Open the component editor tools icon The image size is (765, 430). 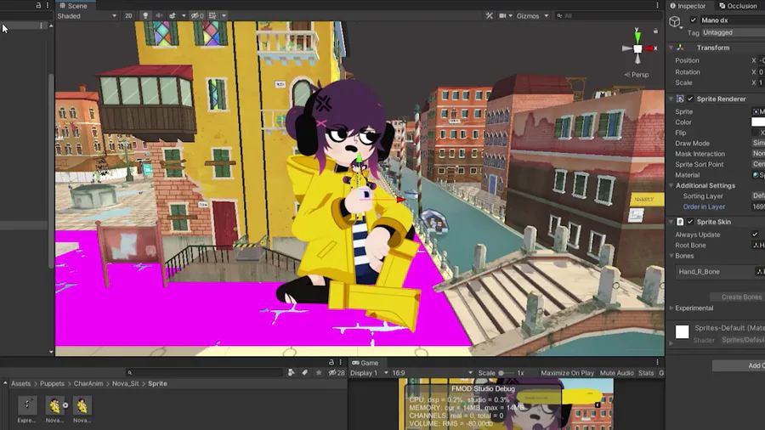coord(489,15)
